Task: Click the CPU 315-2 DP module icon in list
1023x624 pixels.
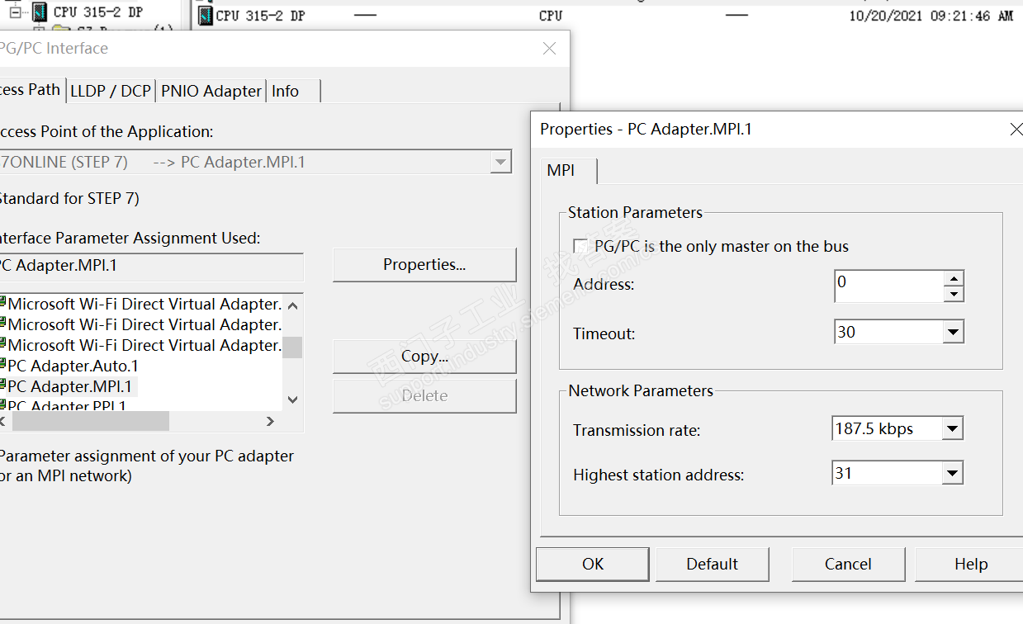Action: click(205, 16)
